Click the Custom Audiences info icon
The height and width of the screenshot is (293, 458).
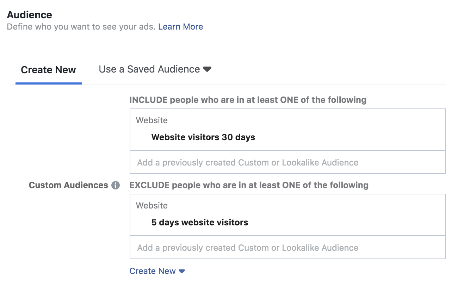[x=116, y=185]
